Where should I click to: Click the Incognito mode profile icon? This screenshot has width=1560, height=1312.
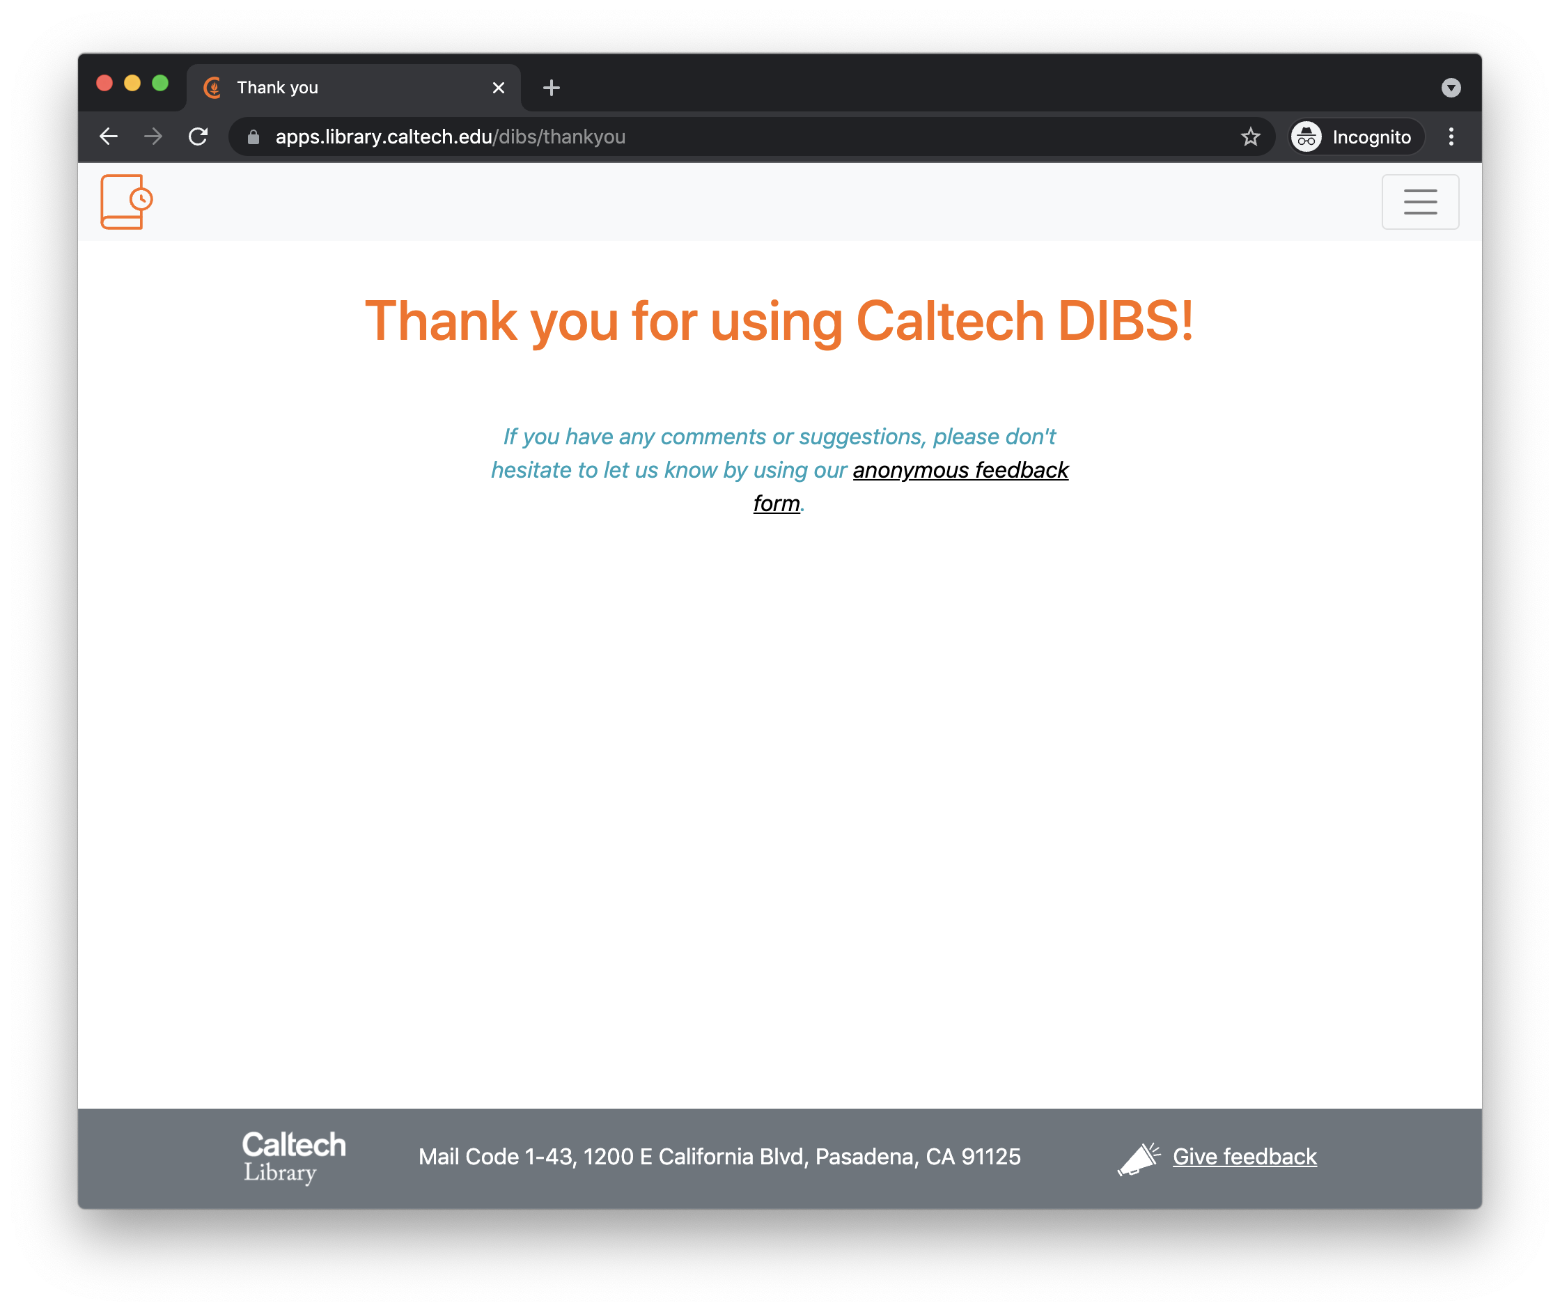coord(1305,136)
